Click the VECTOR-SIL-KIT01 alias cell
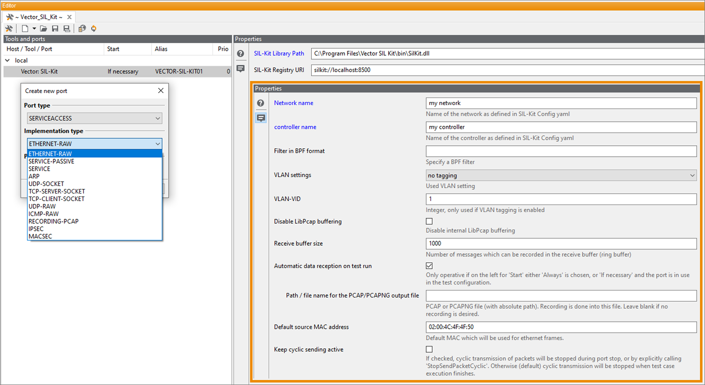705x385 pixels. pyautogui.click(x=179, y=71)
